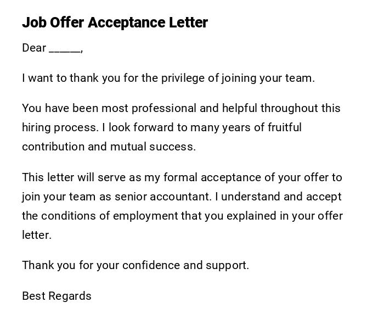Click the blank name field after "Dear"
This screenshot has width=384, height=330.
point(64,48)
